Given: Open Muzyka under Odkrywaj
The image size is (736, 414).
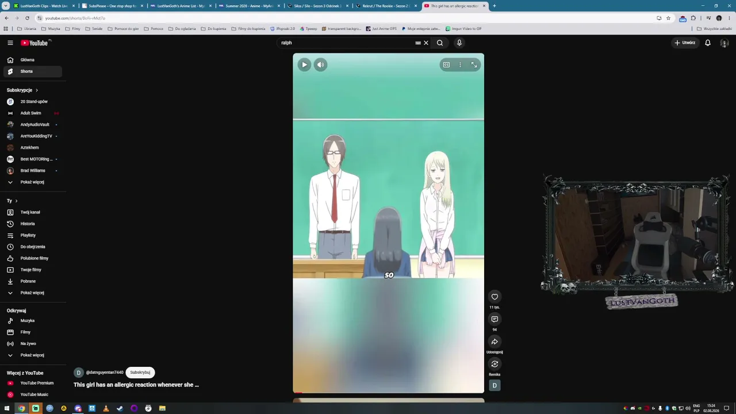Looking at the screenshot, I should [33, 320].
